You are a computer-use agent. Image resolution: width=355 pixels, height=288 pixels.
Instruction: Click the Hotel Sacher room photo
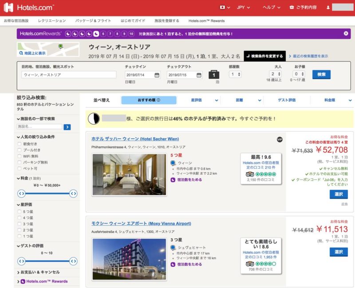click(x=129, y=174)
